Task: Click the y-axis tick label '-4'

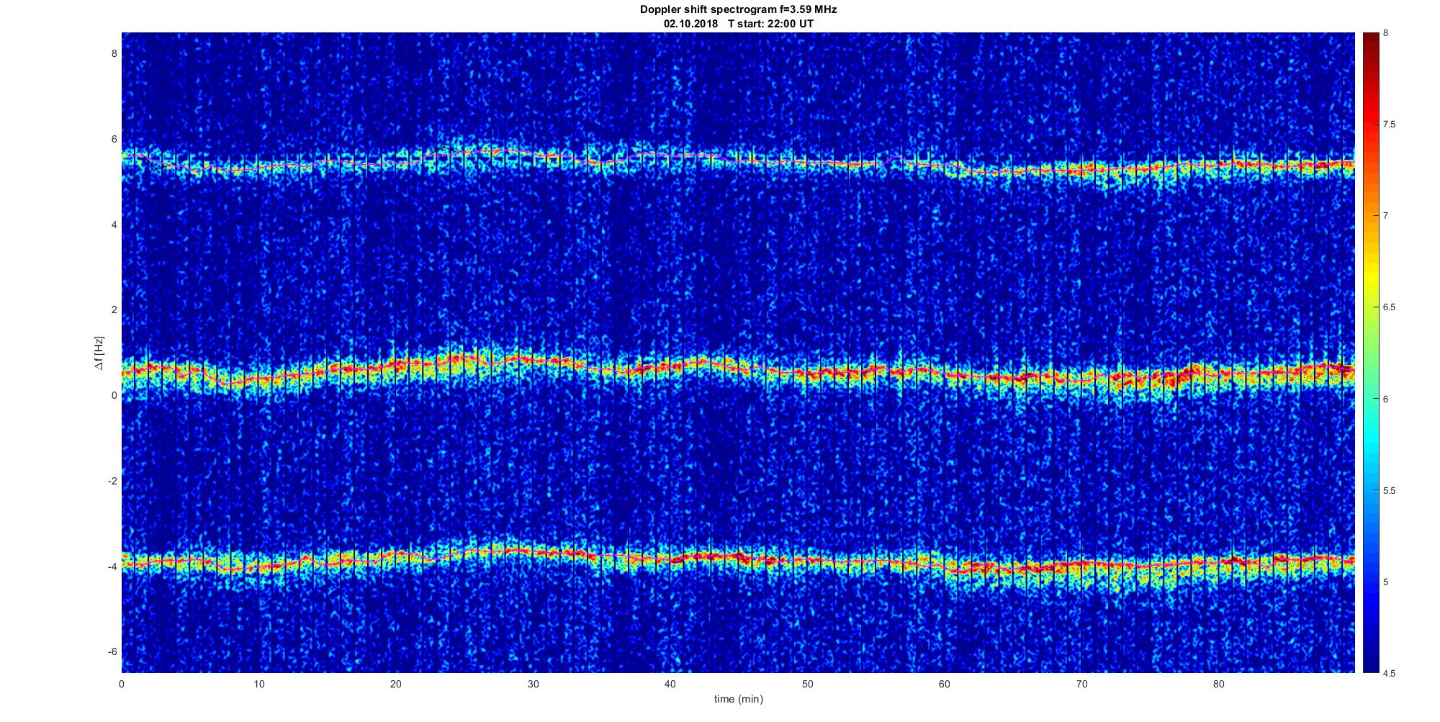Action: coord(112,567)
